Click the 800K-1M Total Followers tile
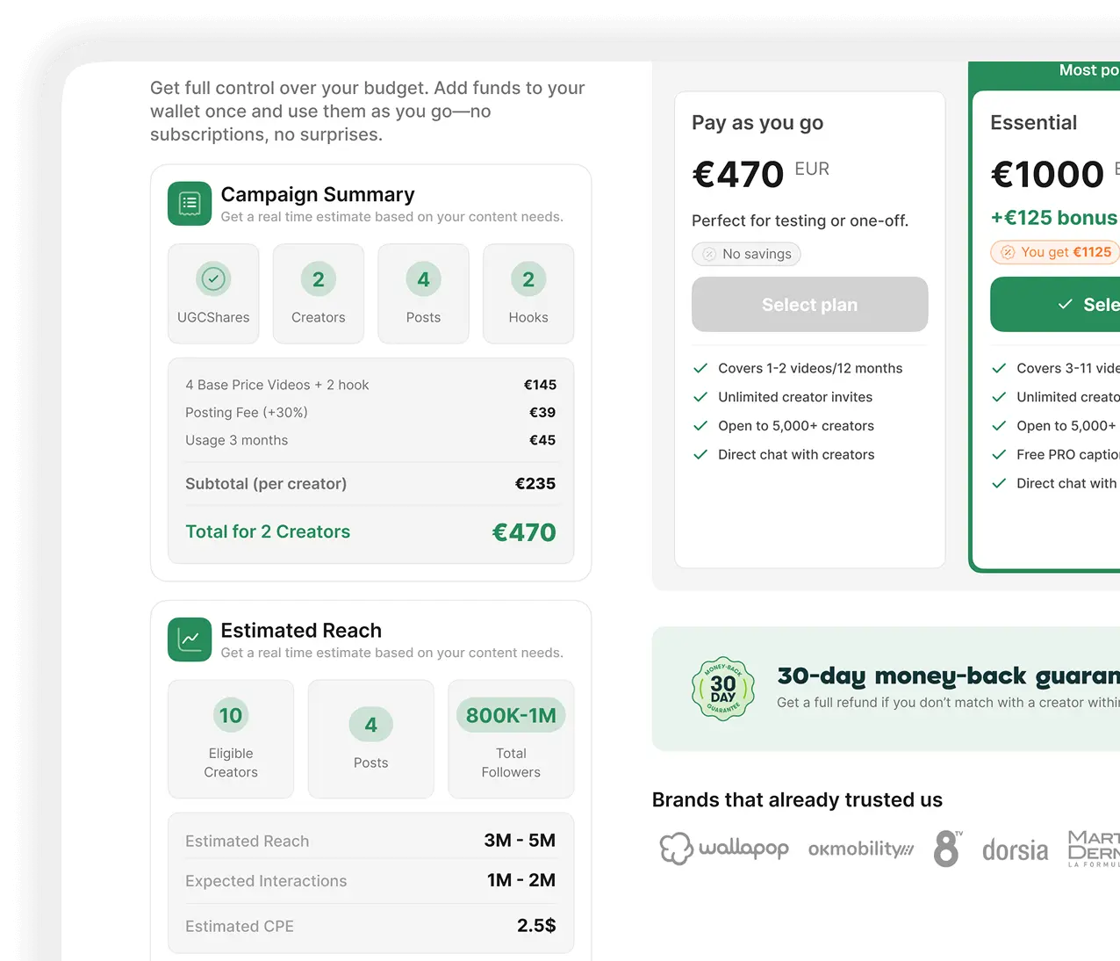This screenshot has width=1120, height=961. click(511, 739)
